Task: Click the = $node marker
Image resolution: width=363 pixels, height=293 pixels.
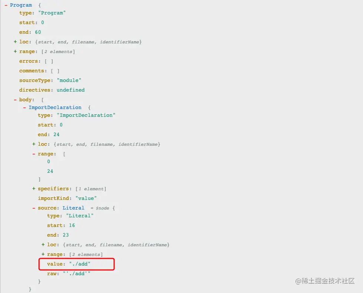Action: 100,208
